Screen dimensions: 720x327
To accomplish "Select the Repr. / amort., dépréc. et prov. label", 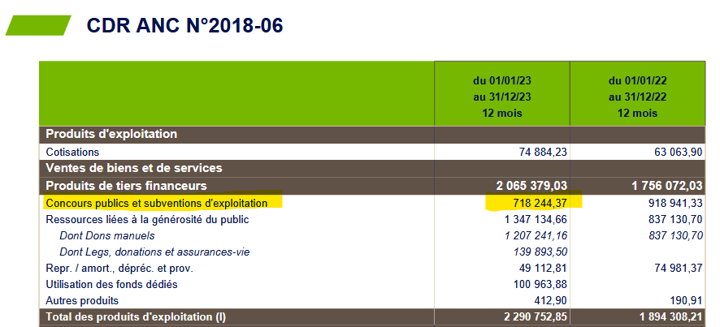I will pos(119,269).
